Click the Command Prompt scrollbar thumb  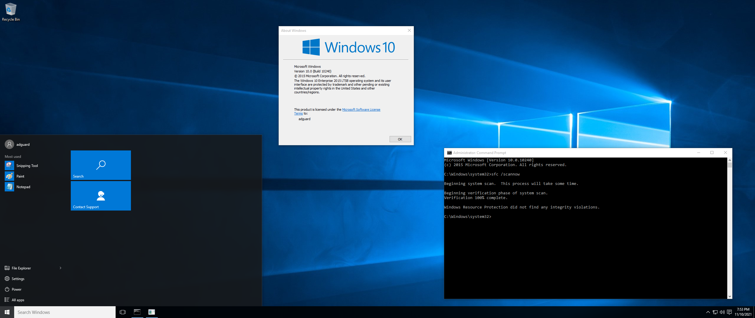(730, 165)
